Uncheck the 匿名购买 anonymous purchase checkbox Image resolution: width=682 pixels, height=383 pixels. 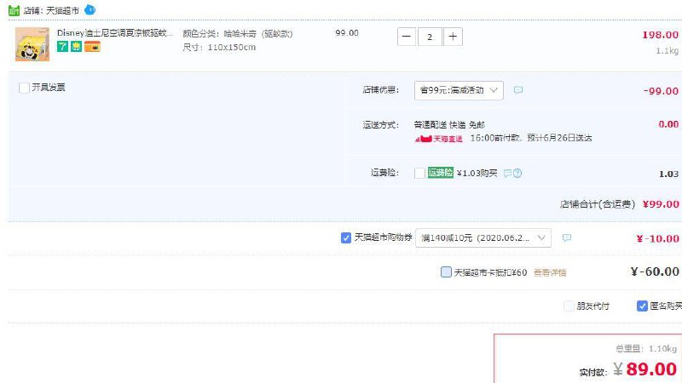click(642, 306)
